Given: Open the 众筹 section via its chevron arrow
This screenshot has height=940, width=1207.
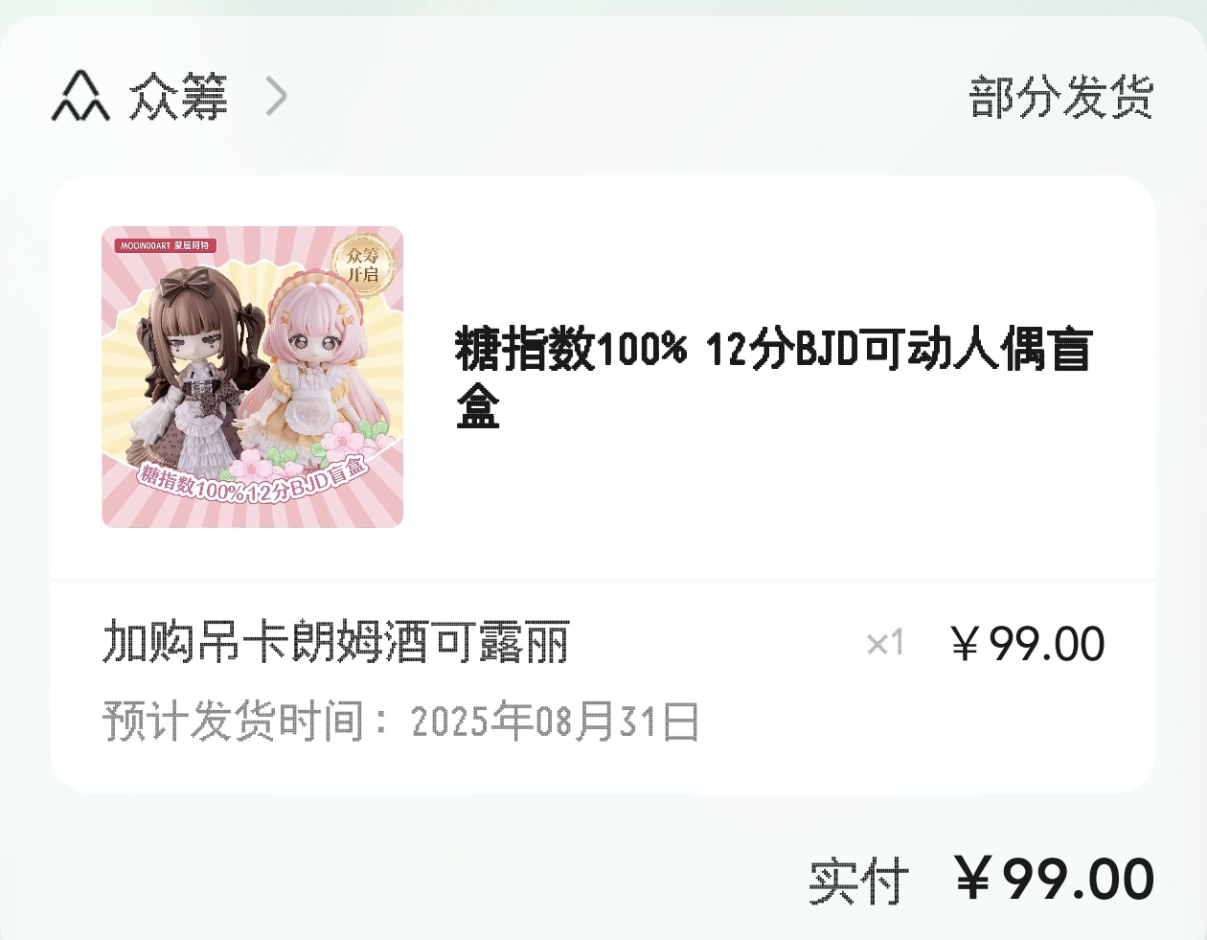Looking at the screenshot, I should click(x=276, y=96).
